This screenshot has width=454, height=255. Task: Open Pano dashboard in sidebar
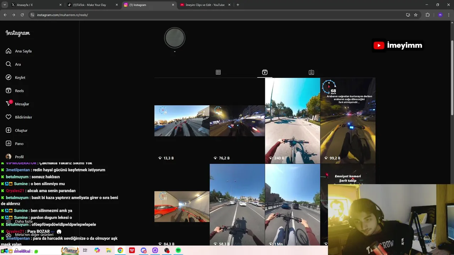click(15, 143)
